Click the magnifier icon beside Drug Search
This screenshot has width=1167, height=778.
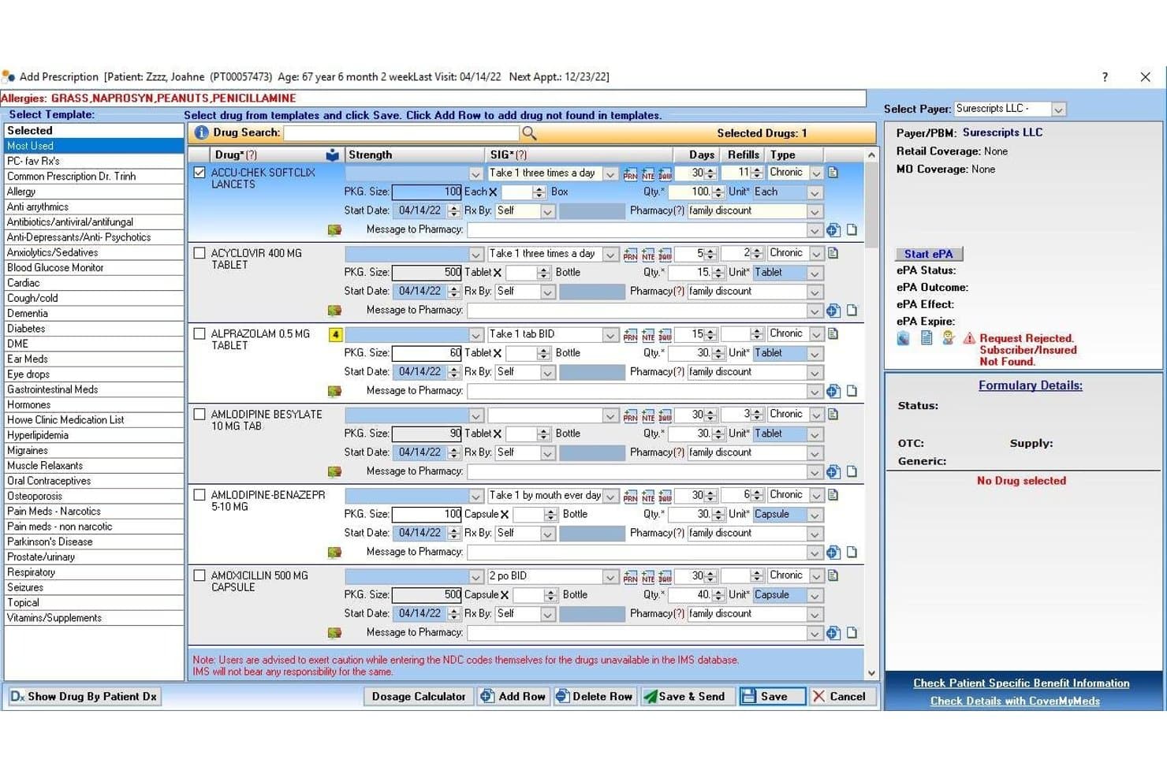(529, 133)
